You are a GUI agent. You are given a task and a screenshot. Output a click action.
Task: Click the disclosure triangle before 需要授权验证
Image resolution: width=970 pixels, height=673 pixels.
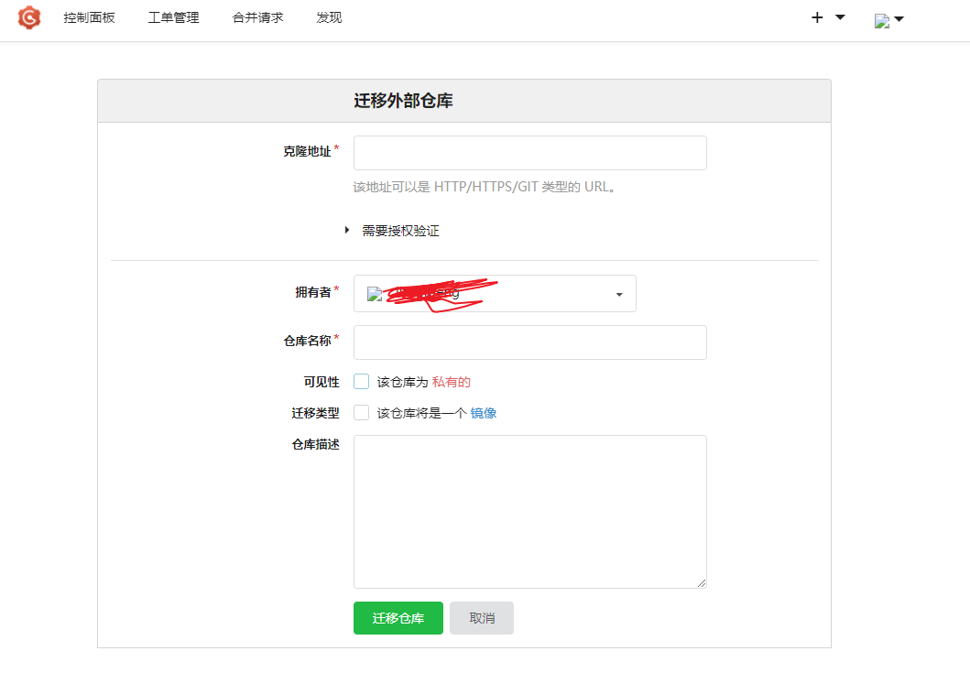tap(347, 231)
